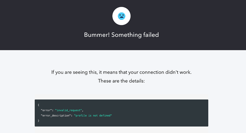This screenshot has height=133, width=246.
Task: Click the closing curly brace in code
Action: (39, 121)
